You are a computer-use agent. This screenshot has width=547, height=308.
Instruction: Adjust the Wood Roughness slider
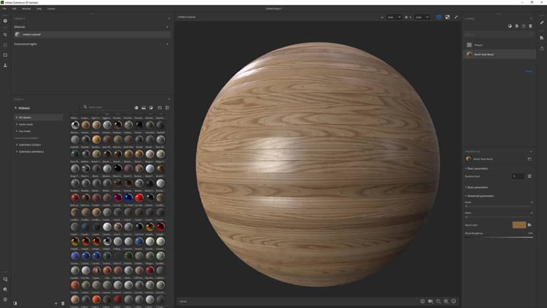499,237
